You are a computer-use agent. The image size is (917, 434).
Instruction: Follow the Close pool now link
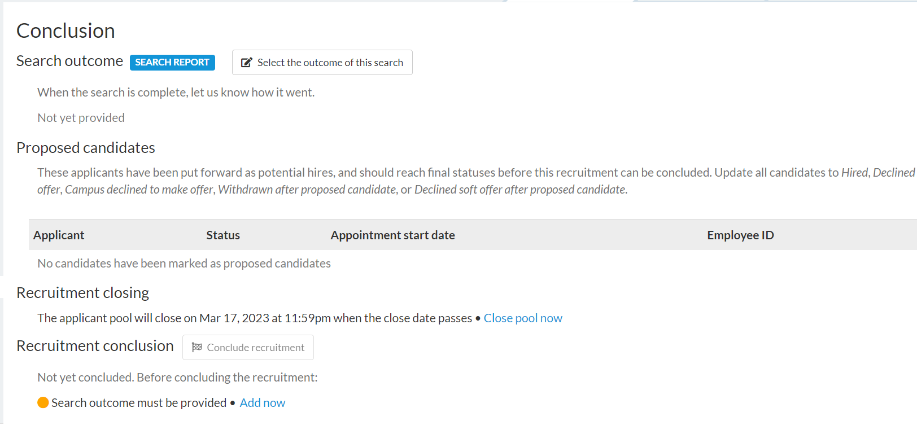pos(523,318)
